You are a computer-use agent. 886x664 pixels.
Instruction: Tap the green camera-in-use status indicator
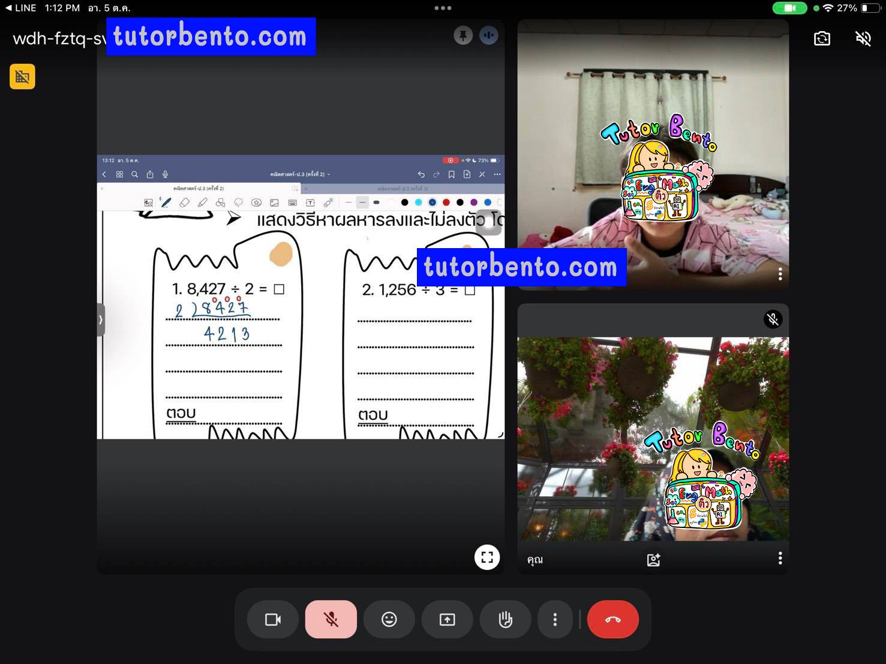[789, 8]
